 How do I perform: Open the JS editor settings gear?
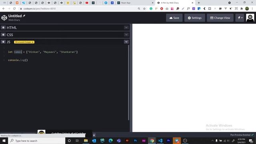pyautogui.click(x=3, y=42)
